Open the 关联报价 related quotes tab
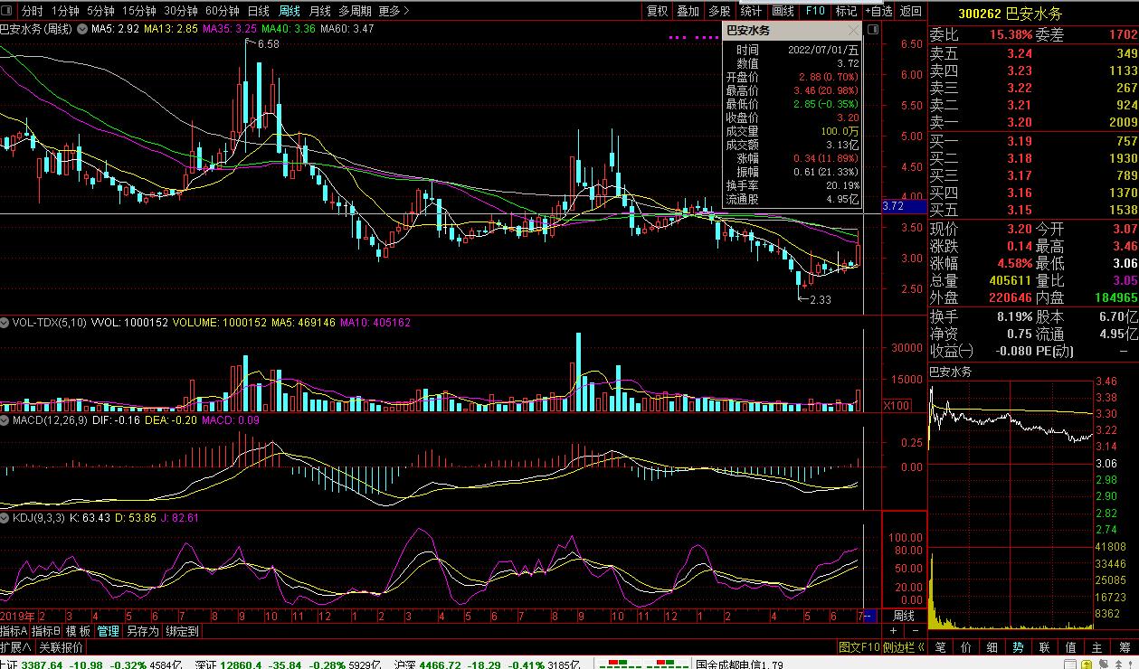Image resolution: width=1139 pixels, height=669 pixels. pos(61,647)
